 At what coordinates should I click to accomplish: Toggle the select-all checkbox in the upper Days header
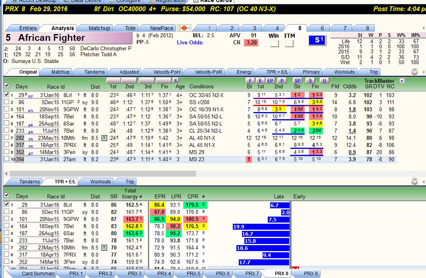point(6,86)
